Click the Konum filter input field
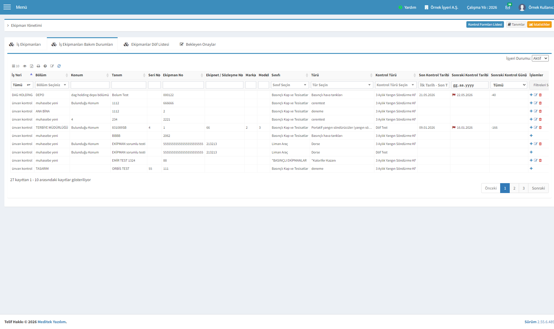 pos(90,85)
